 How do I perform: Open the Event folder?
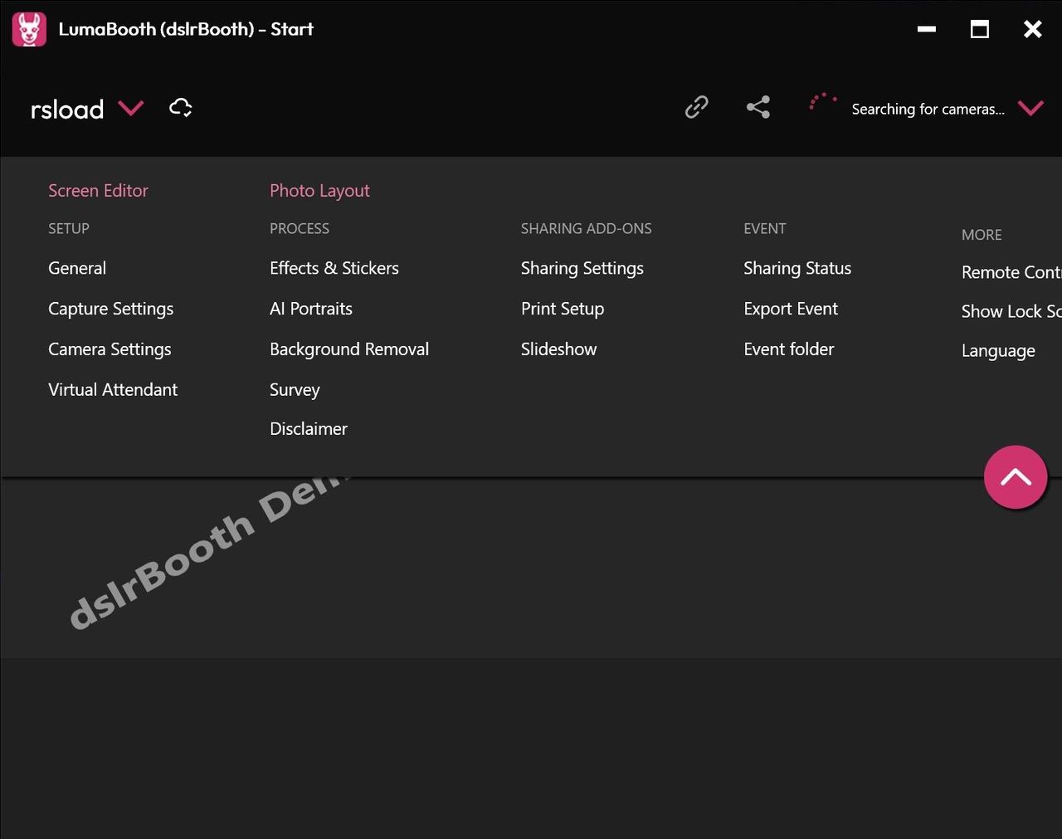pyautogui.click(x=789, y=349)
